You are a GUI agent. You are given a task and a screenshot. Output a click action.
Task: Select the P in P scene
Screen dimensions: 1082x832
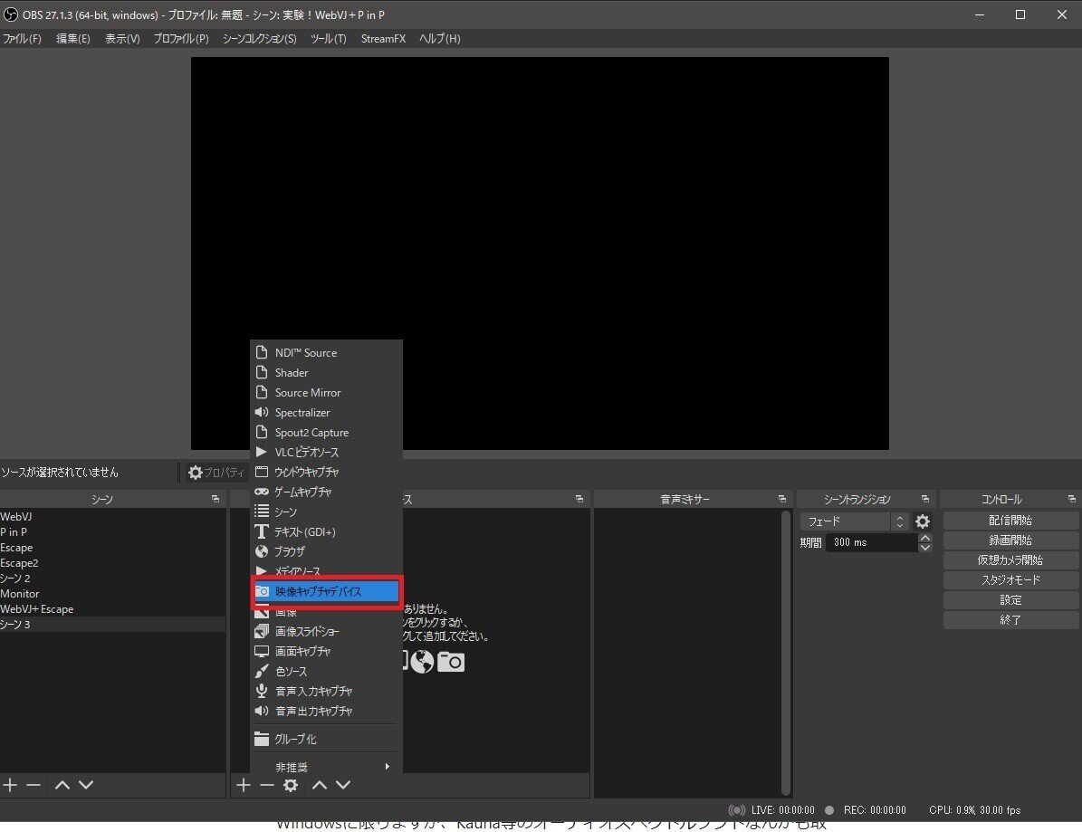pyautogui.click(x=112, y=532)
